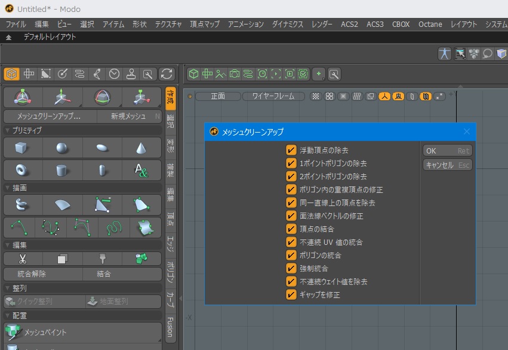Uncheck 1ポイントポリゴンの除去 checkbox
508x350 pixels.
291,163
